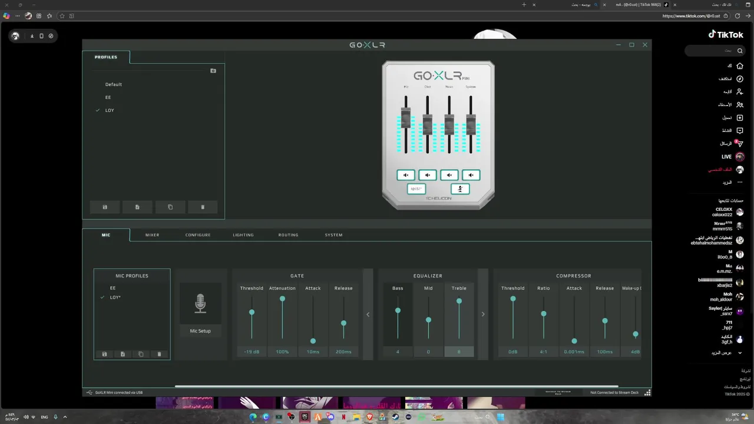Click the Equalizer Bass slider handle
The image size is (754, 424).
[x=398, y=310]
